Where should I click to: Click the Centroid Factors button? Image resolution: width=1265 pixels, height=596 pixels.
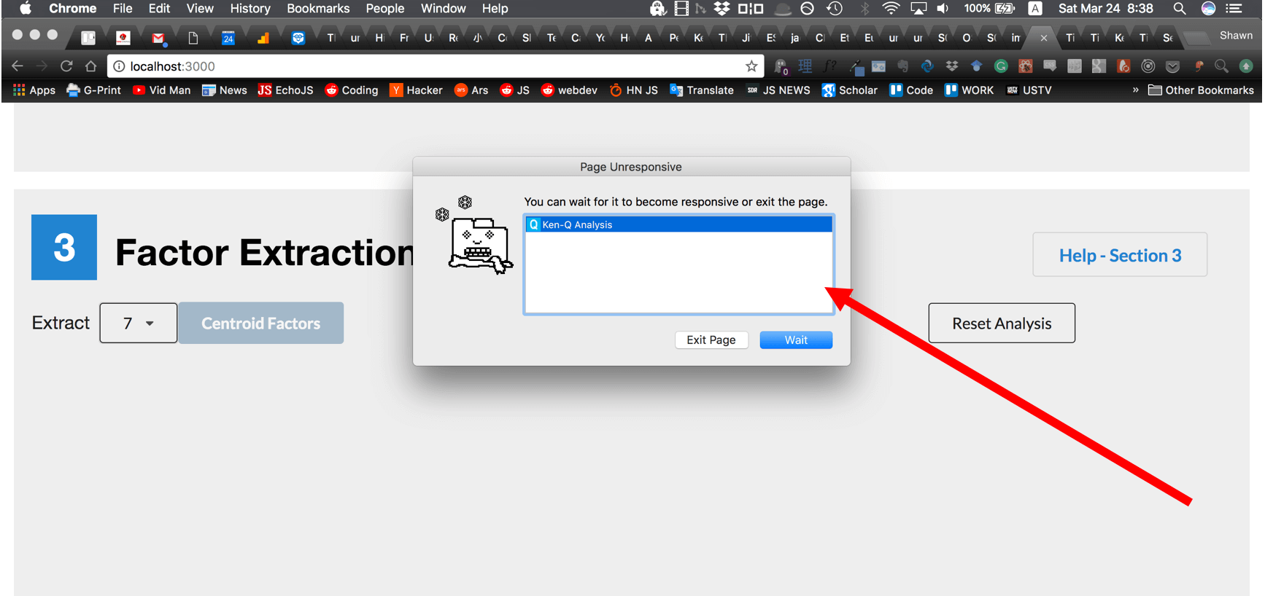click(x=261, y=324)
